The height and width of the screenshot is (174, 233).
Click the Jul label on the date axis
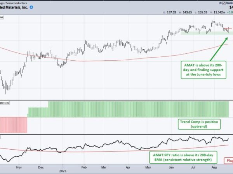tap(193, 167)
